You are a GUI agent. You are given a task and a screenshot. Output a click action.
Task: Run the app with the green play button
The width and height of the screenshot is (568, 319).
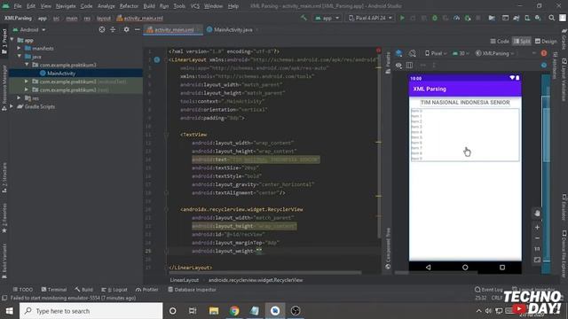point(402,18)
